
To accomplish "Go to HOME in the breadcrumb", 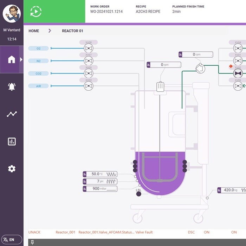I will [x=34, y=31].
